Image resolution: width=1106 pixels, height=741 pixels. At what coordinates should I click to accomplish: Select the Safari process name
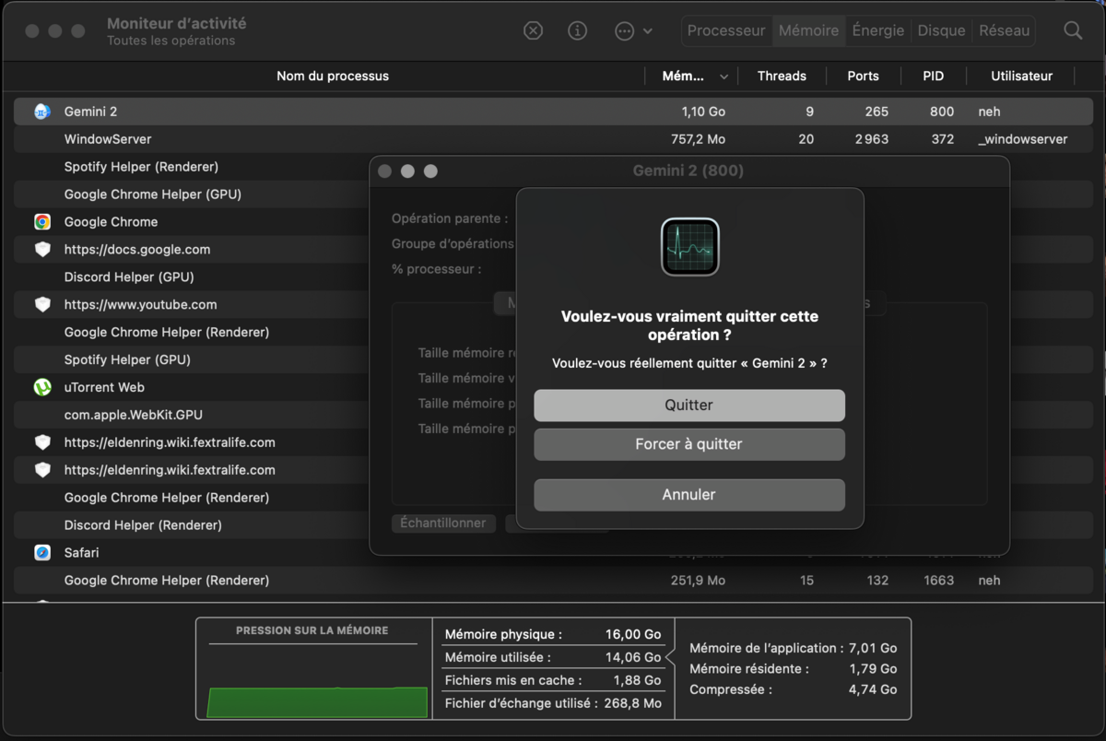tap(81, 553)
